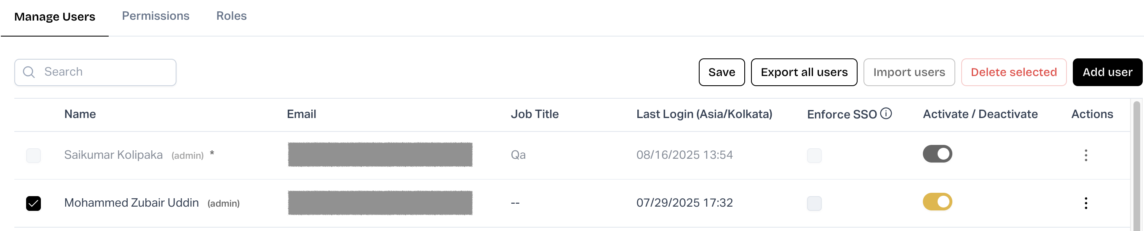Enable Enforce SSO for Saikumar Kolipaka
This screenshot has height=231, width=1144.
point(814,155)
